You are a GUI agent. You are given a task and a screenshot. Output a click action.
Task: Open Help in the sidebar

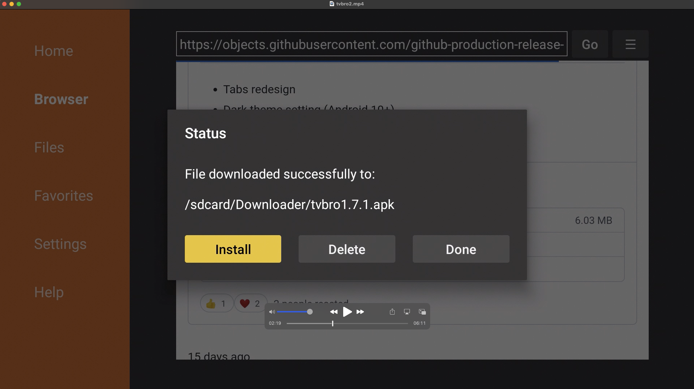[49, 292]
